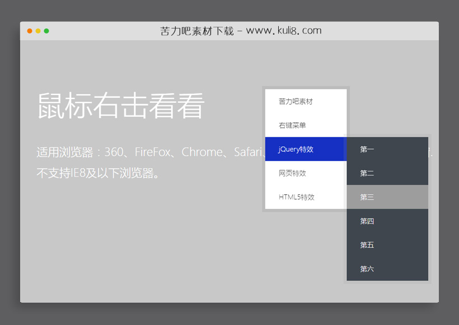Click the word FireFox in browser list
The image size is (459, 325).
click(152, 152)
